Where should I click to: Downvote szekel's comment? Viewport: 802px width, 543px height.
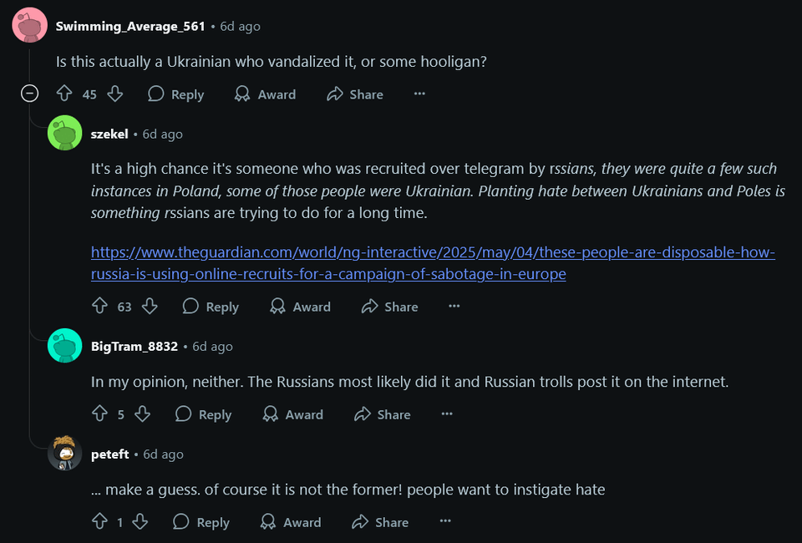[150, 306]
